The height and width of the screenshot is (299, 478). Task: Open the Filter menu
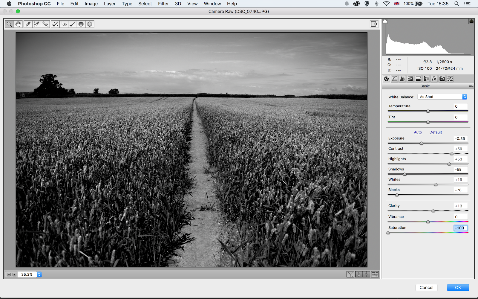tap(163, 4)
